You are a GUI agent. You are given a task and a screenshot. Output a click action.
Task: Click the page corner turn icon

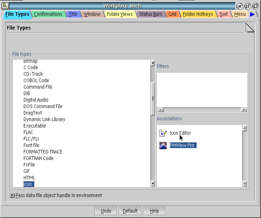point(250,28)
